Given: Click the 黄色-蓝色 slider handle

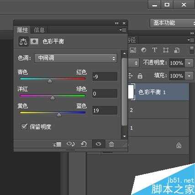Looking at the screenshot, I should tap(59, 115).
